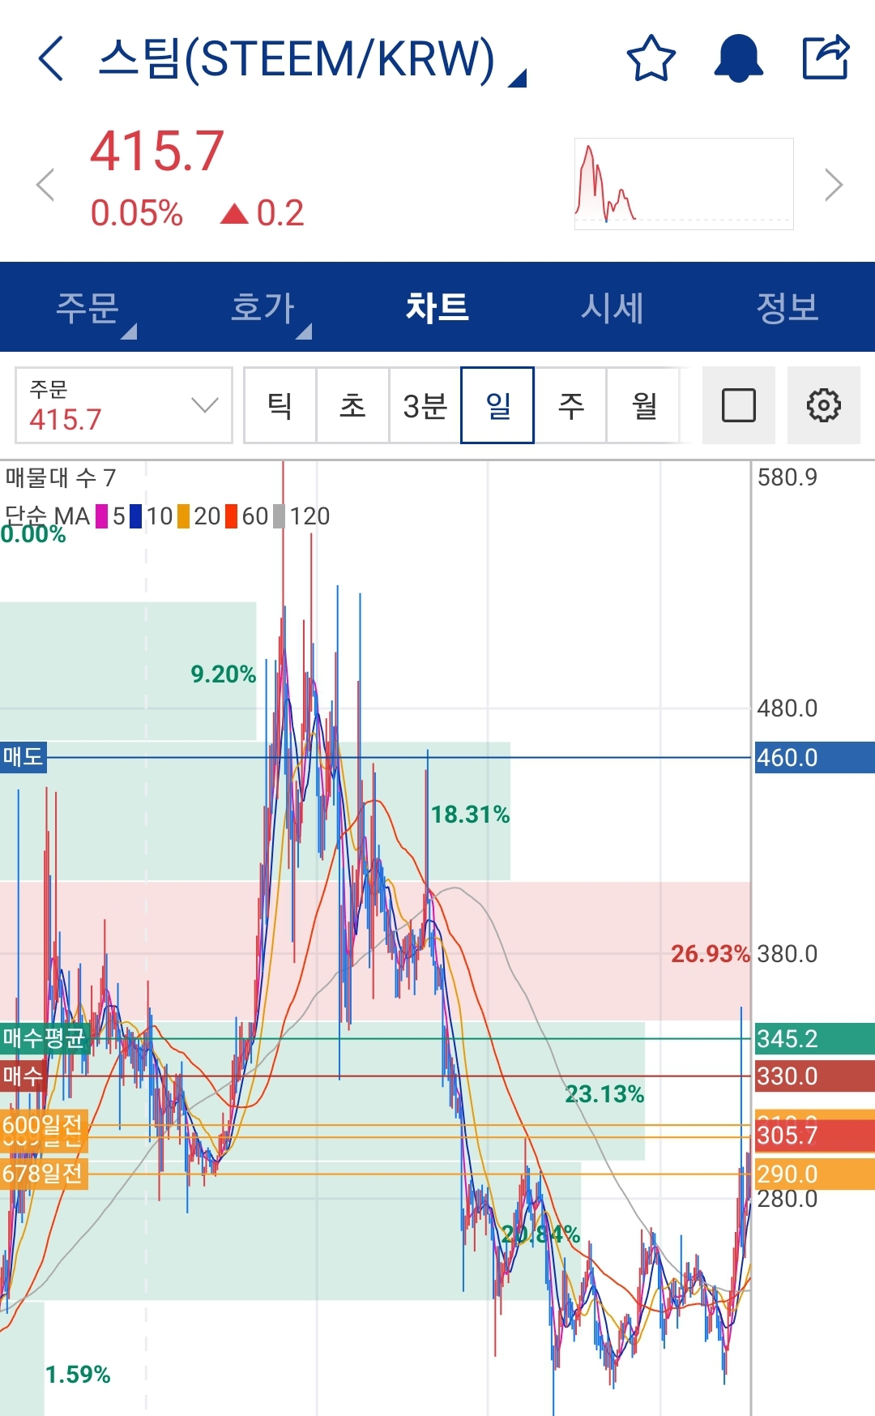Viewport: 875px width, 1416px height.
Task: Expand the 주문 415.7 dropdown
Action: [x=124, y=405]
